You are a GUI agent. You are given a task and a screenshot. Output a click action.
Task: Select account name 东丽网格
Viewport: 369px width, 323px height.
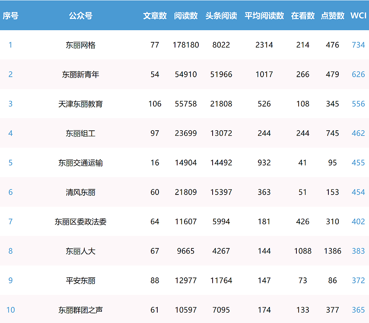[x=80, y=45]
